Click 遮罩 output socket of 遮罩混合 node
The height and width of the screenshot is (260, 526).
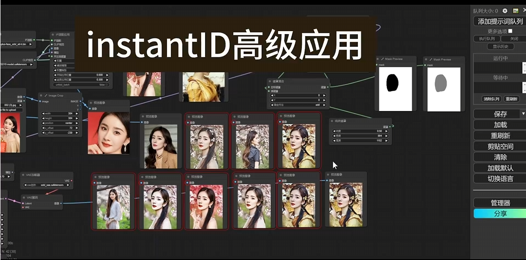pos(327,87)
